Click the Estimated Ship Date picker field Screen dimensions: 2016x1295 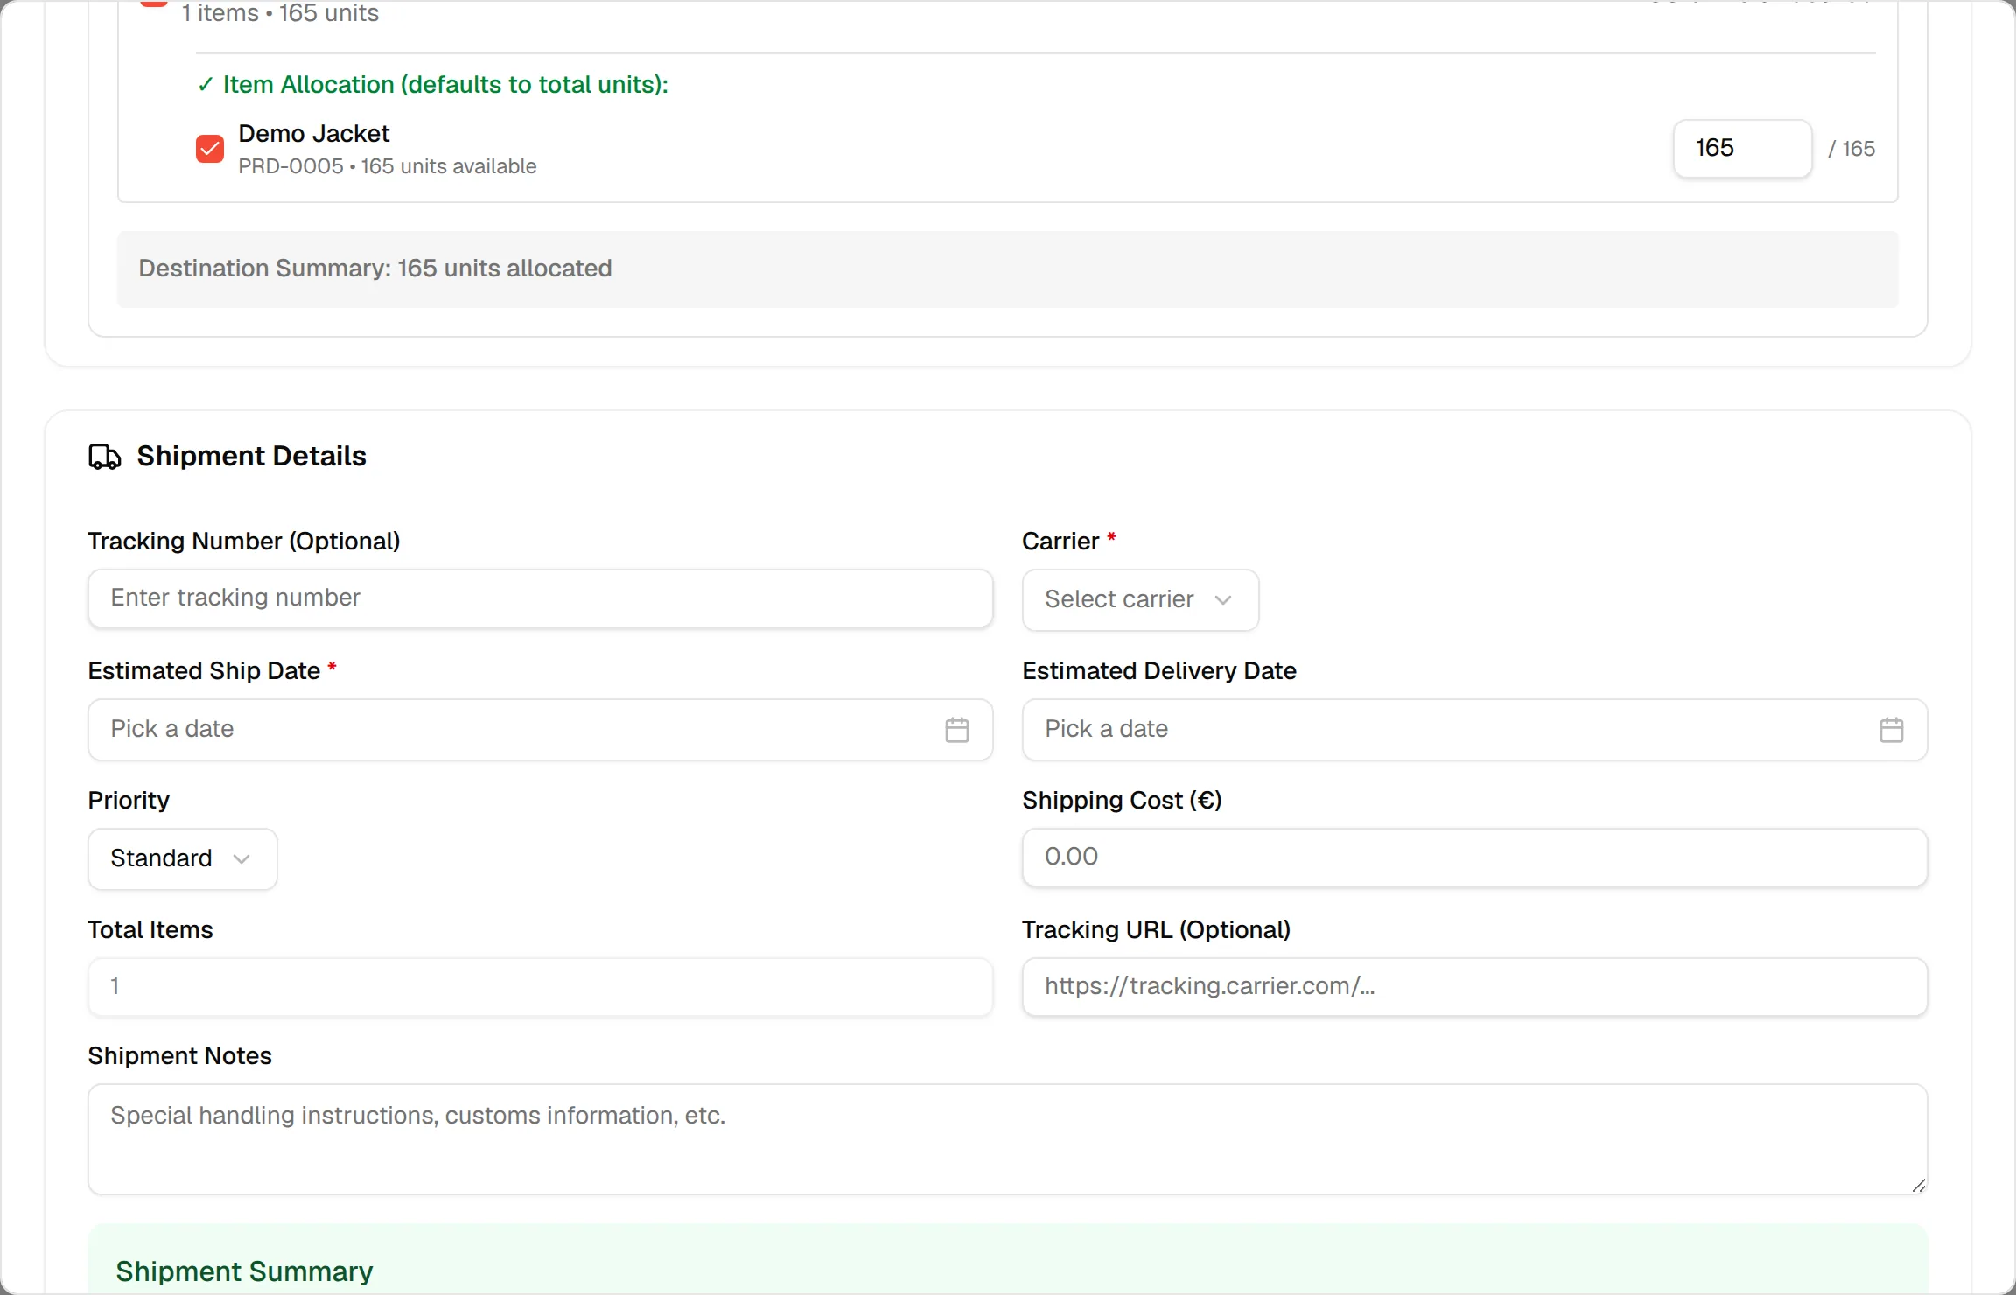pos(540,730)
